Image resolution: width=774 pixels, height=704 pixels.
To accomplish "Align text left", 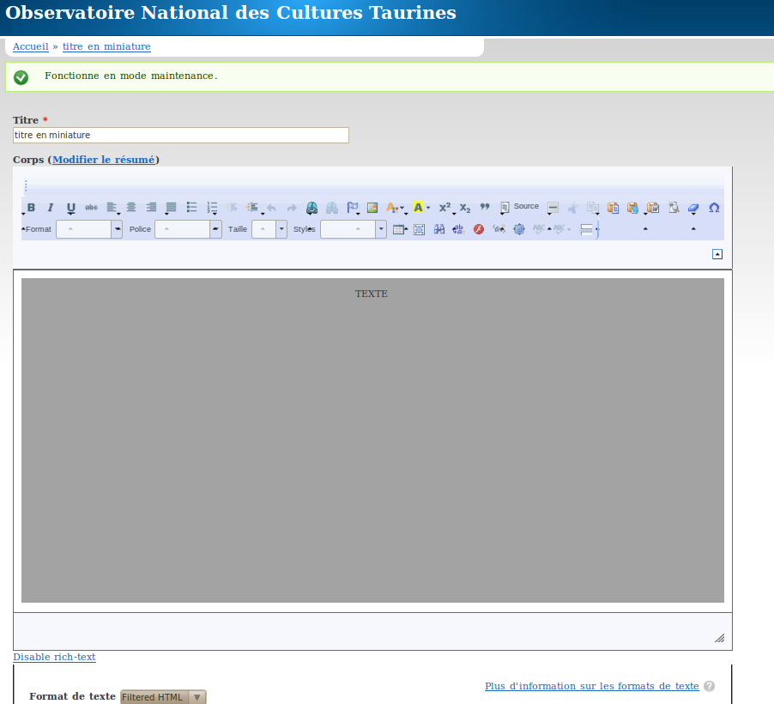I will coord(112,208).
